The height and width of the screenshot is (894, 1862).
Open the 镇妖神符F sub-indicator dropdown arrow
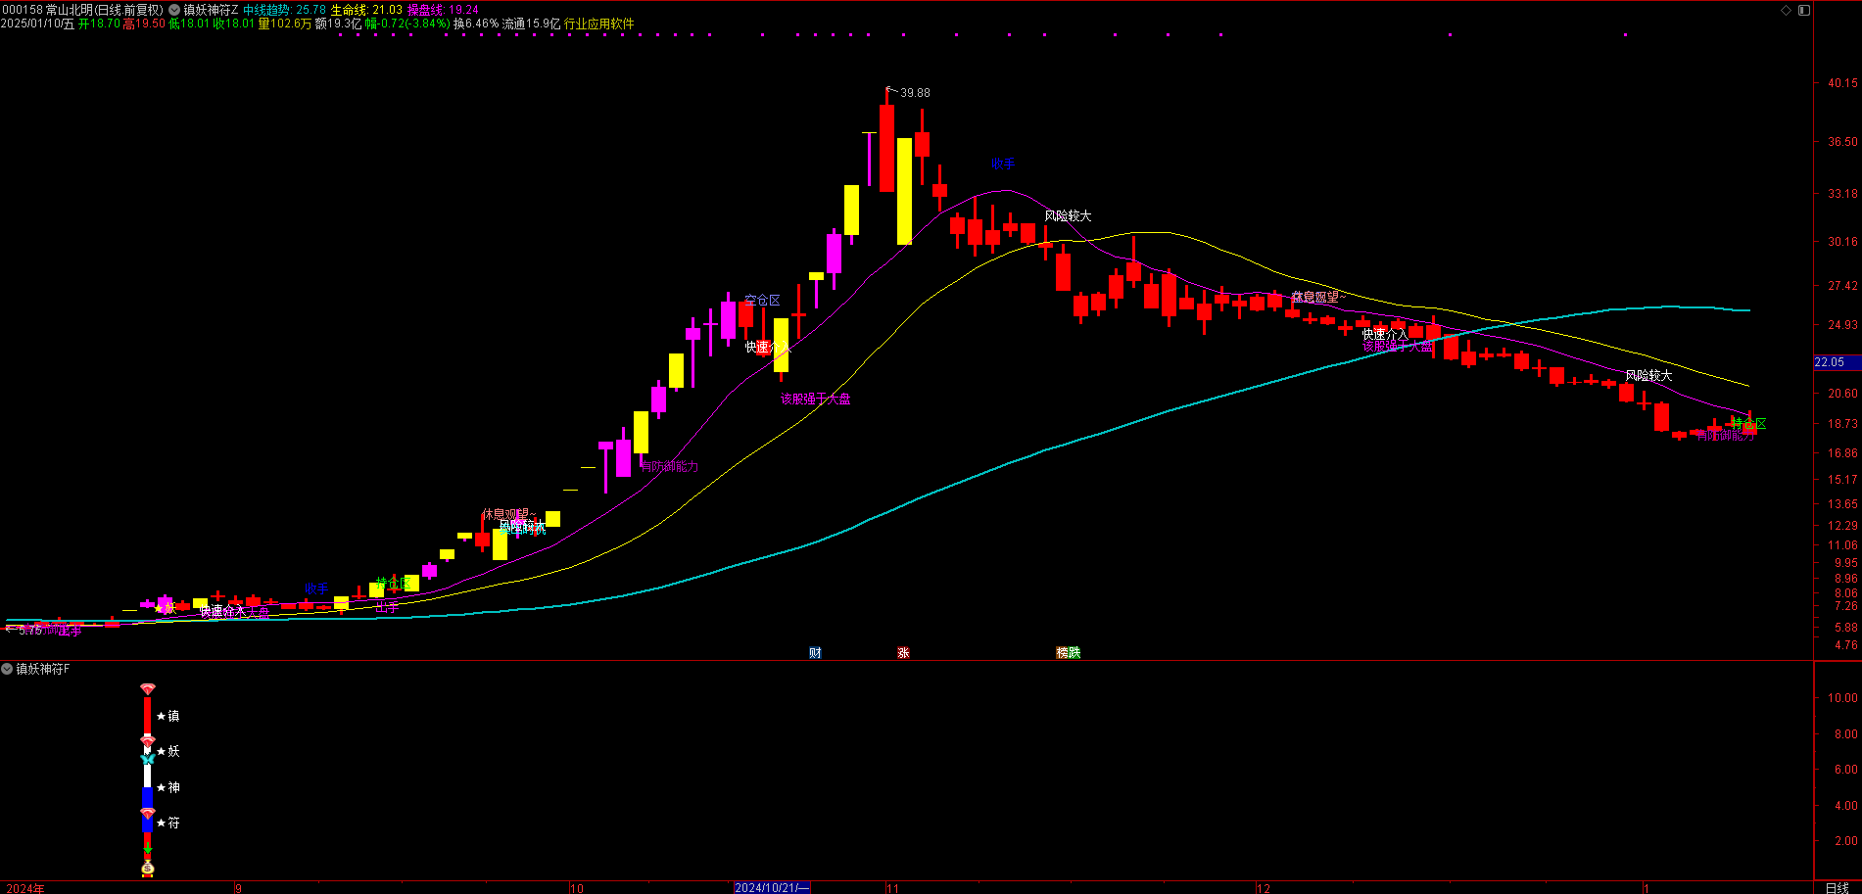pos(7,669)
